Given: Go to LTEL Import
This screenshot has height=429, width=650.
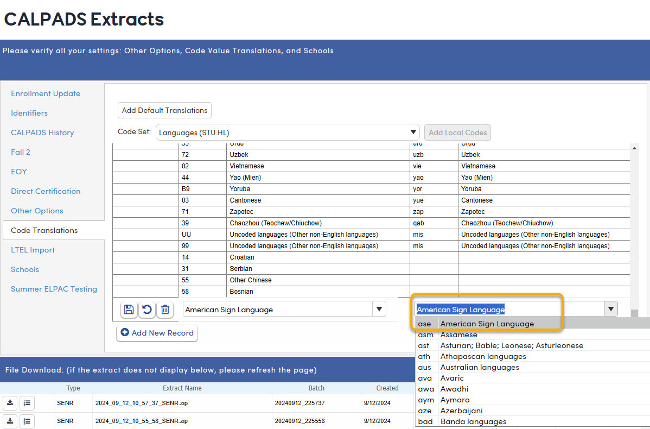Looking at the screenshot, I should pyautogui.click(x=33, y=250).
